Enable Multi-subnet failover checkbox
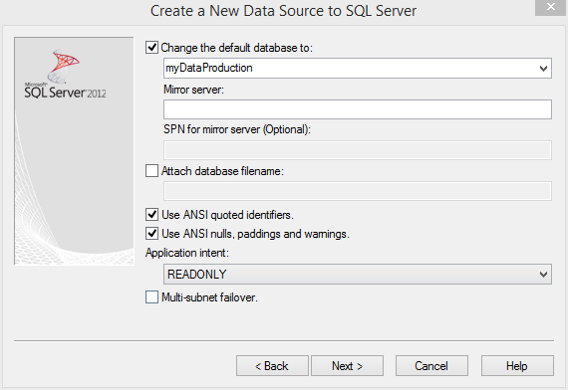Screen dimensions: 568x390 (151, 297)
